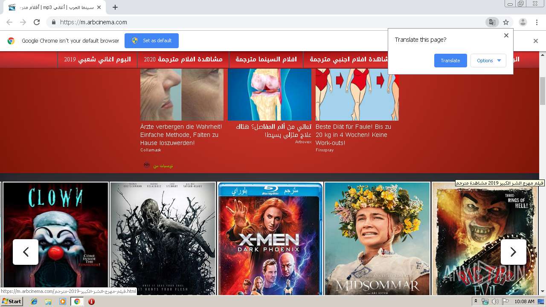Image resolution: width=546 pixels, height=307 pixels.
Task: Launch Internet Explorer from the taskbar
Action: (x=34, y=301)
